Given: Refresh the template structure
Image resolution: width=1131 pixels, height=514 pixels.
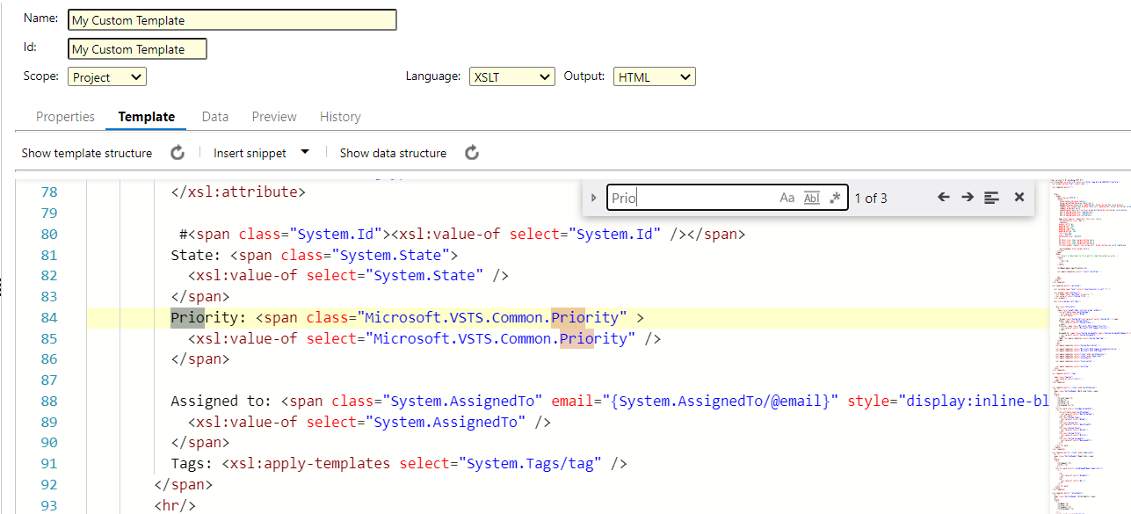Looking at the screenshot, I should coord(178,153).
